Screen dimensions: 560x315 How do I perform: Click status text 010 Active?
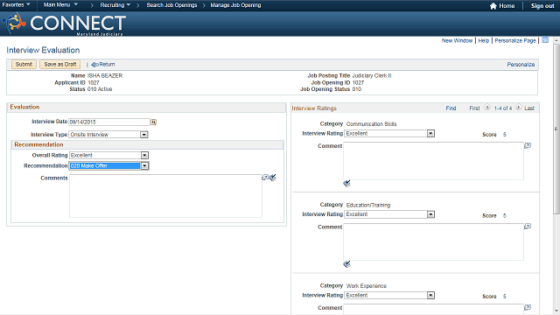click(100, 89)
